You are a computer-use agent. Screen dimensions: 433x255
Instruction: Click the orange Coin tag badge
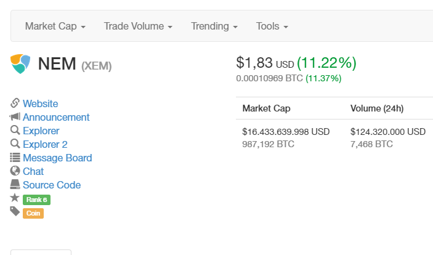point(33,213)
